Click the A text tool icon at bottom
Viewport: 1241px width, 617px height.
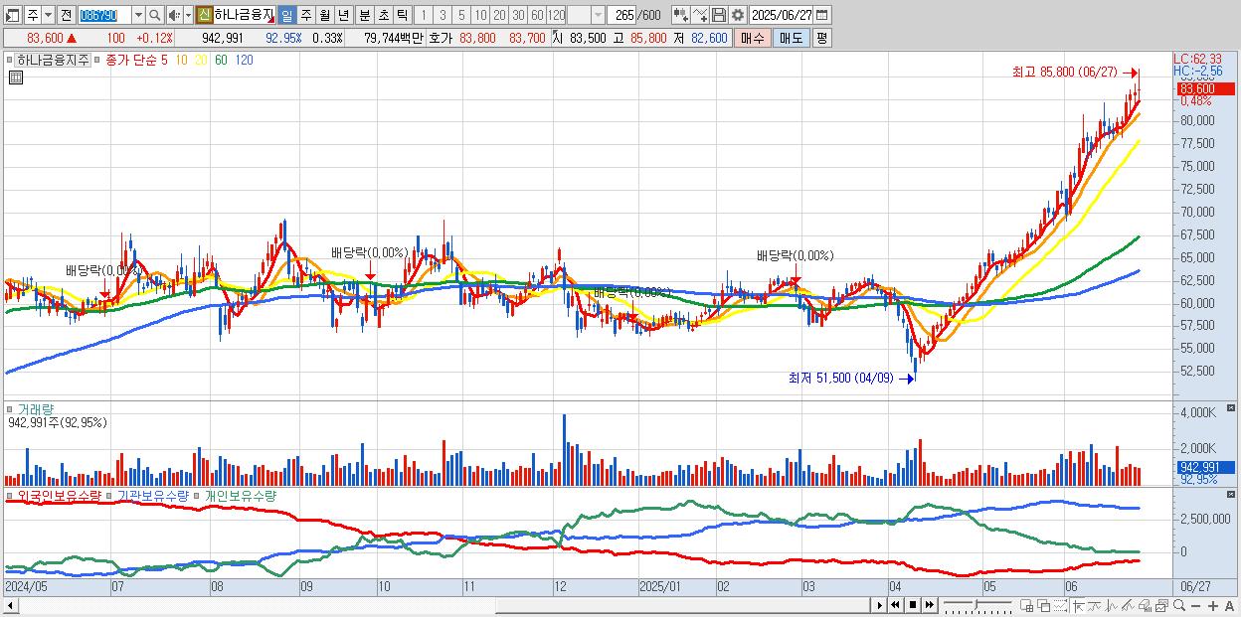pos(1229,605)
